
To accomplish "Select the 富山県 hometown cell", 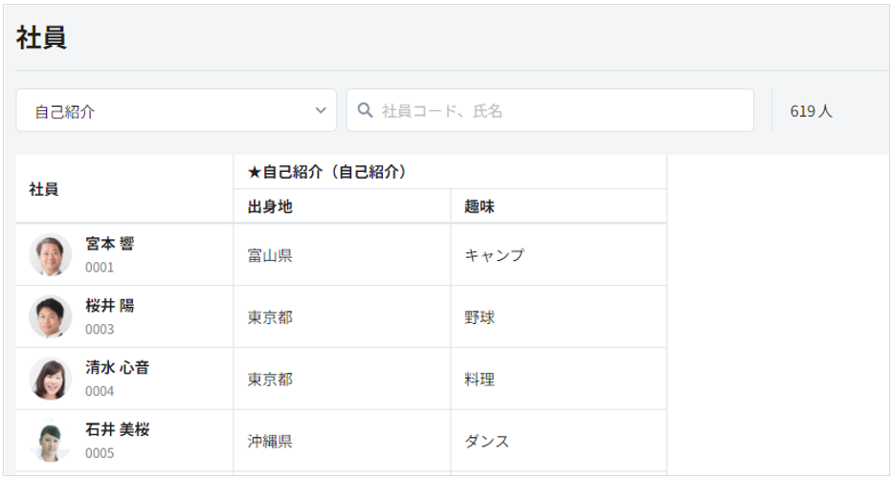I will coord(270,255).
